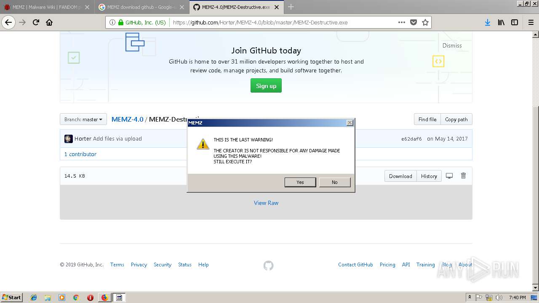Screen dimensions: 539x303
Task: Switch to MEMZ Malware Wiki FANDOM tab
Action: (x=47, y=7)
